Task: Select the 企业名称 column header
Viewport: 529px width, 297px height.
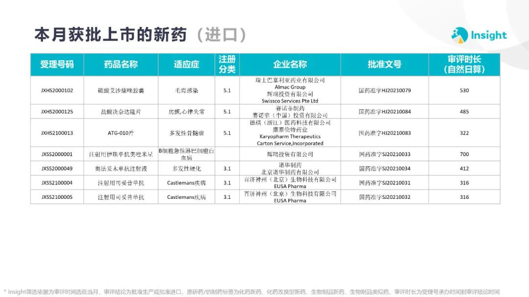Action: (x=290, y=64)
